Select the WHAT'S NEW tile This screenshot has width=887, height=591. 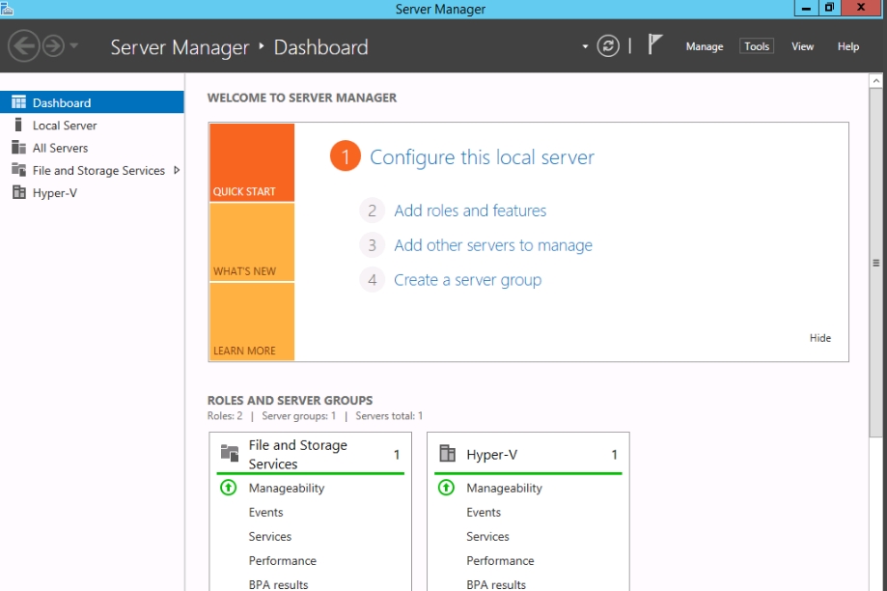251,242
